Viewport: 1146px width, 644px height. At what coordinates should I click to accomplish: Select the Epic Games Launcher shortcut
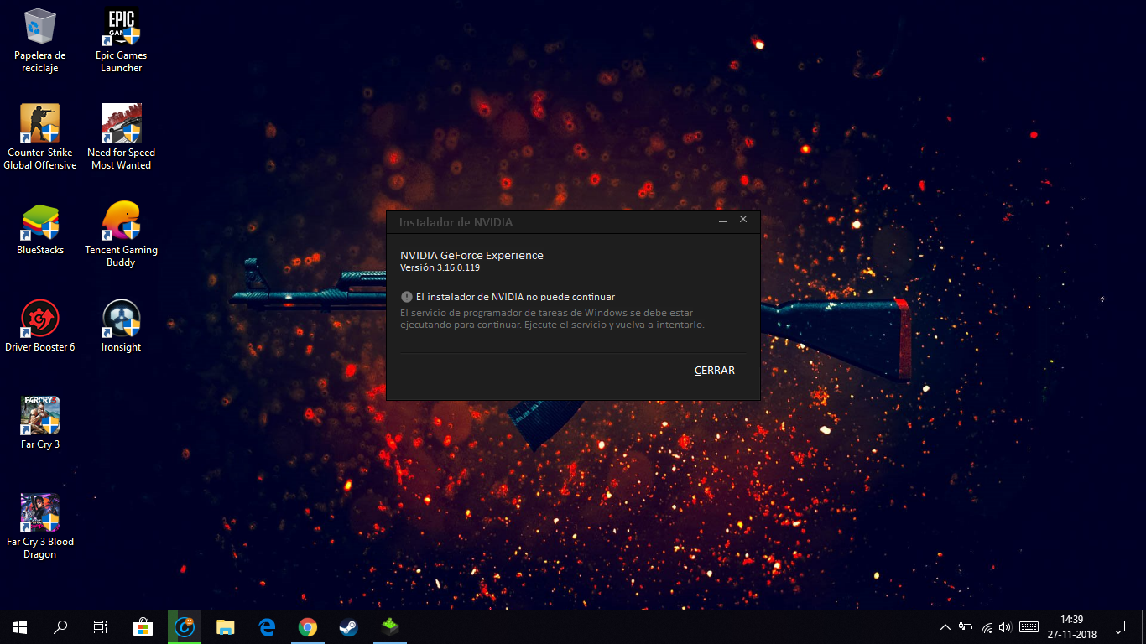pos(122,40)
